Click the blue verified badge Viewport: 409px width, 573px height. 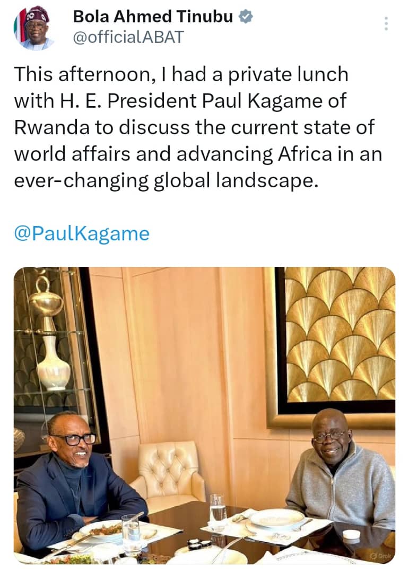pos(245,16)
